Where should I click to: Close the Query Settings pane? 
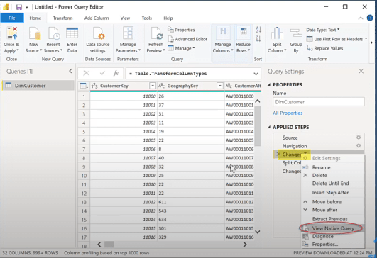[361, 71]
